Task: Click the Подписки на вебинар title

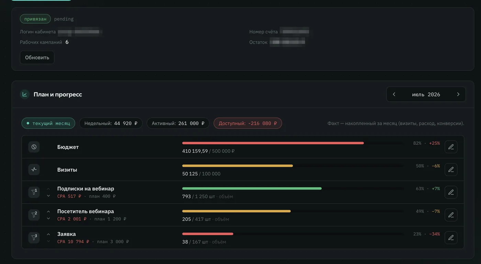Action: [86, 188]
